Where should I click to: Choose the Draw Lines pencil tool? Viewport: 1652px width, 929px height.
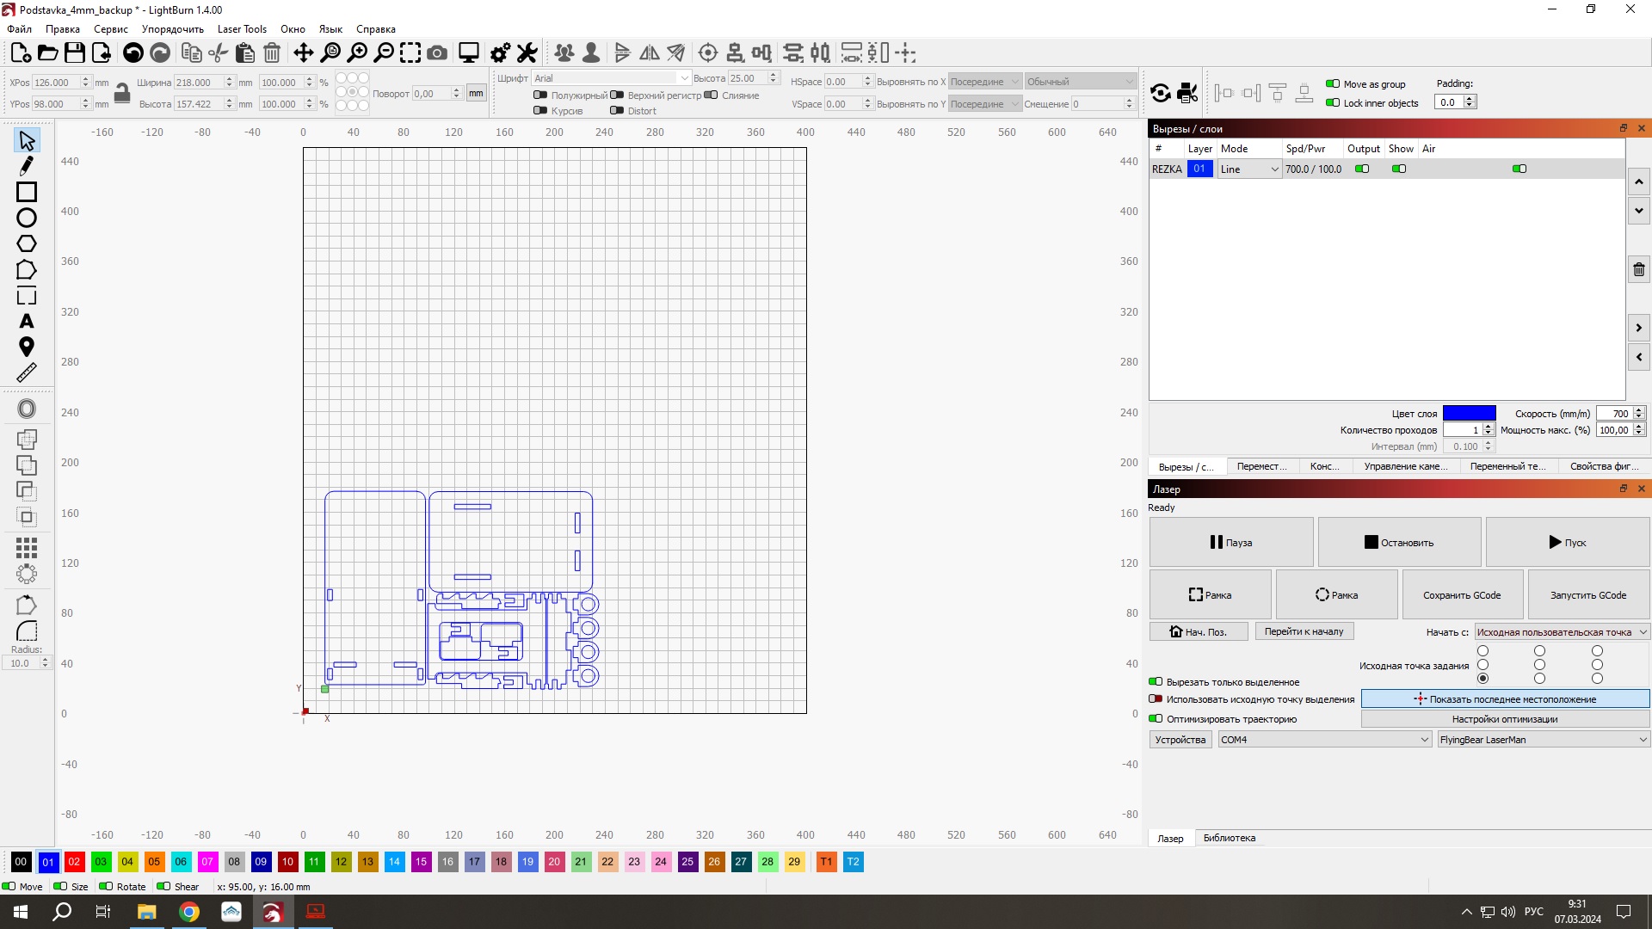click(27, 166)
